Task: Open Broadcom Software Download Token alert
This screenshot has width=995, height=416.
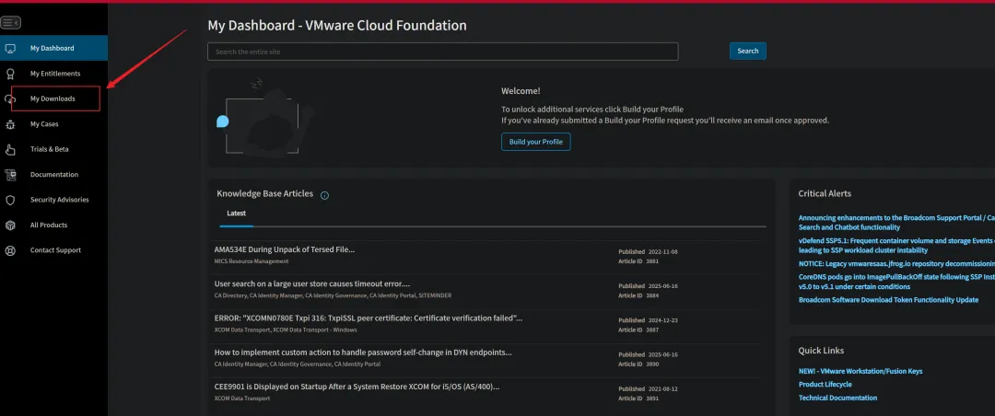Action: pyautogui.click(x=888, y=300)
